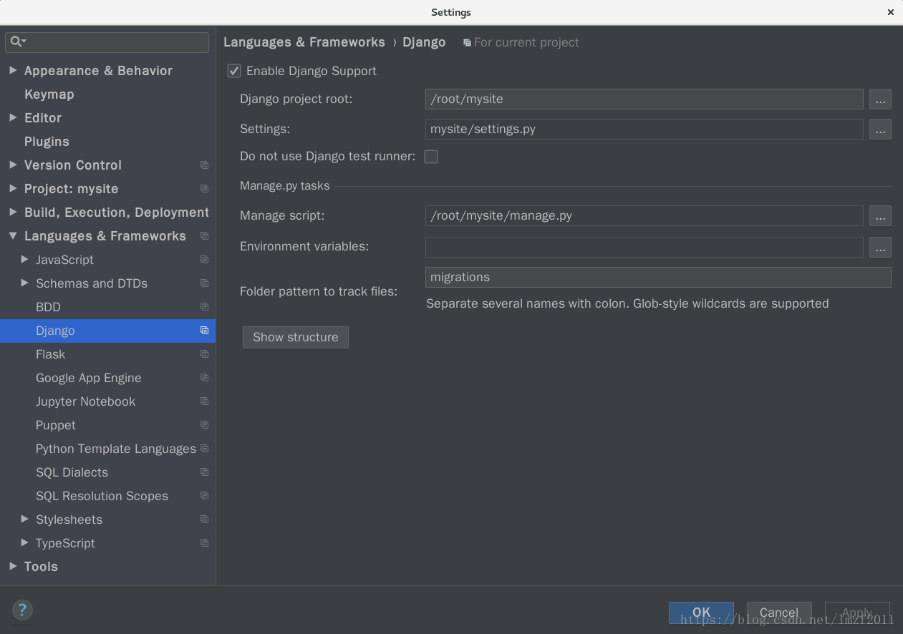903x634 pixels.
Task: Click the For current project icon in the header
Action: 467,43
